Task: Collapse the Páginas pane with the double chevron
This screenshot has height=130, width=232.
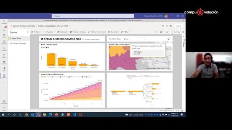Action: click(x=28, y=32)
